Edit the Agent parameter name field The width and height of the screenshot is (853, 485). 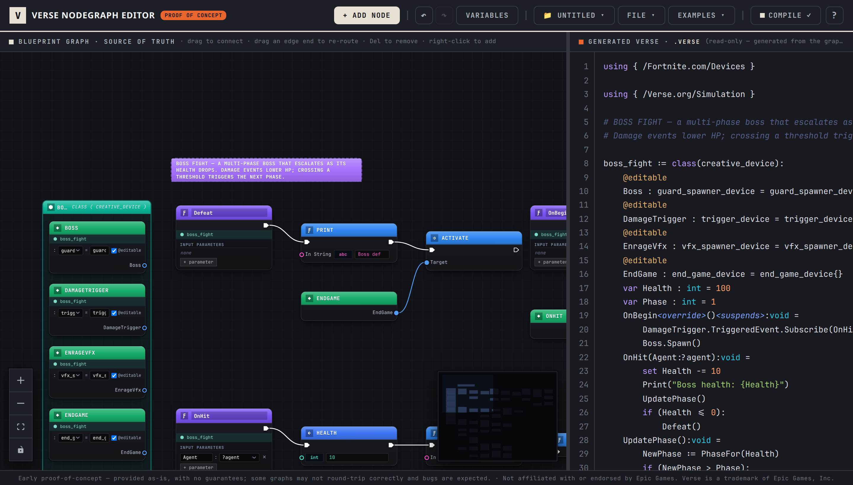196,457
